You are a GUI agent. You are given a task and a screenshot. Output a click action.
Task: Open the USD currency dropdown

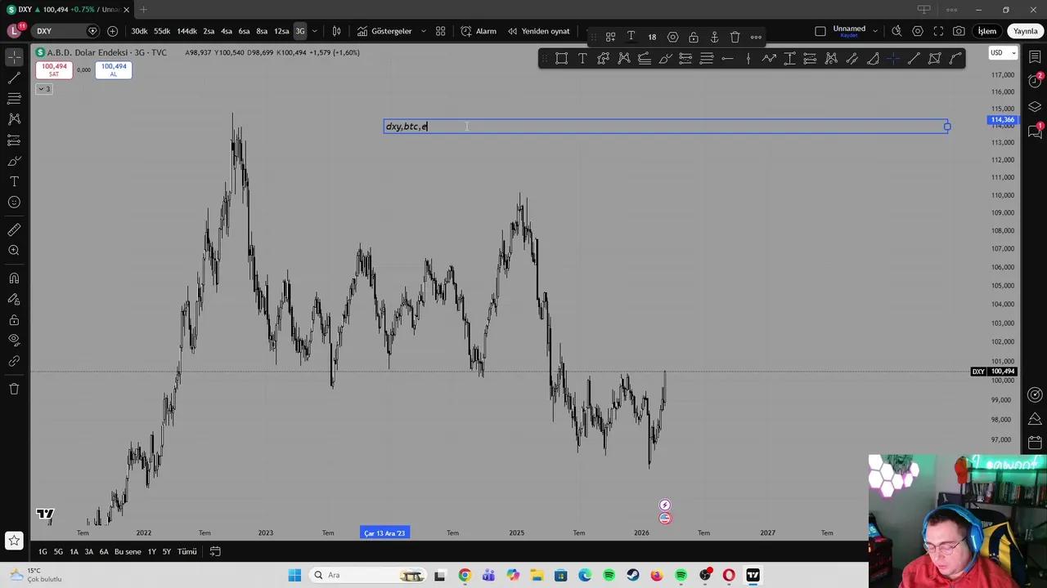[x=1002, y=53]
